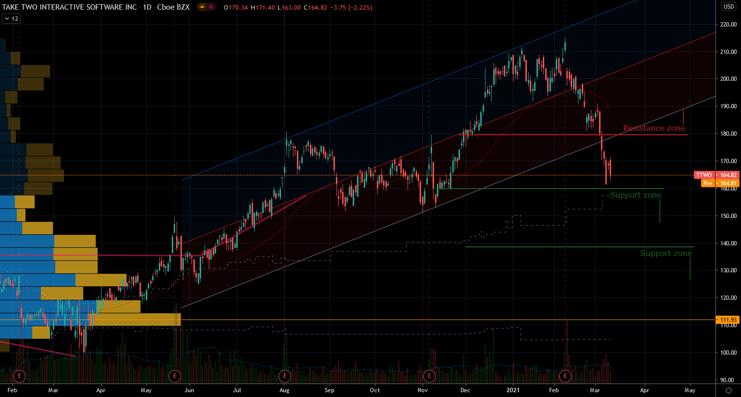Click the low value L163.00

click(289, 7)
